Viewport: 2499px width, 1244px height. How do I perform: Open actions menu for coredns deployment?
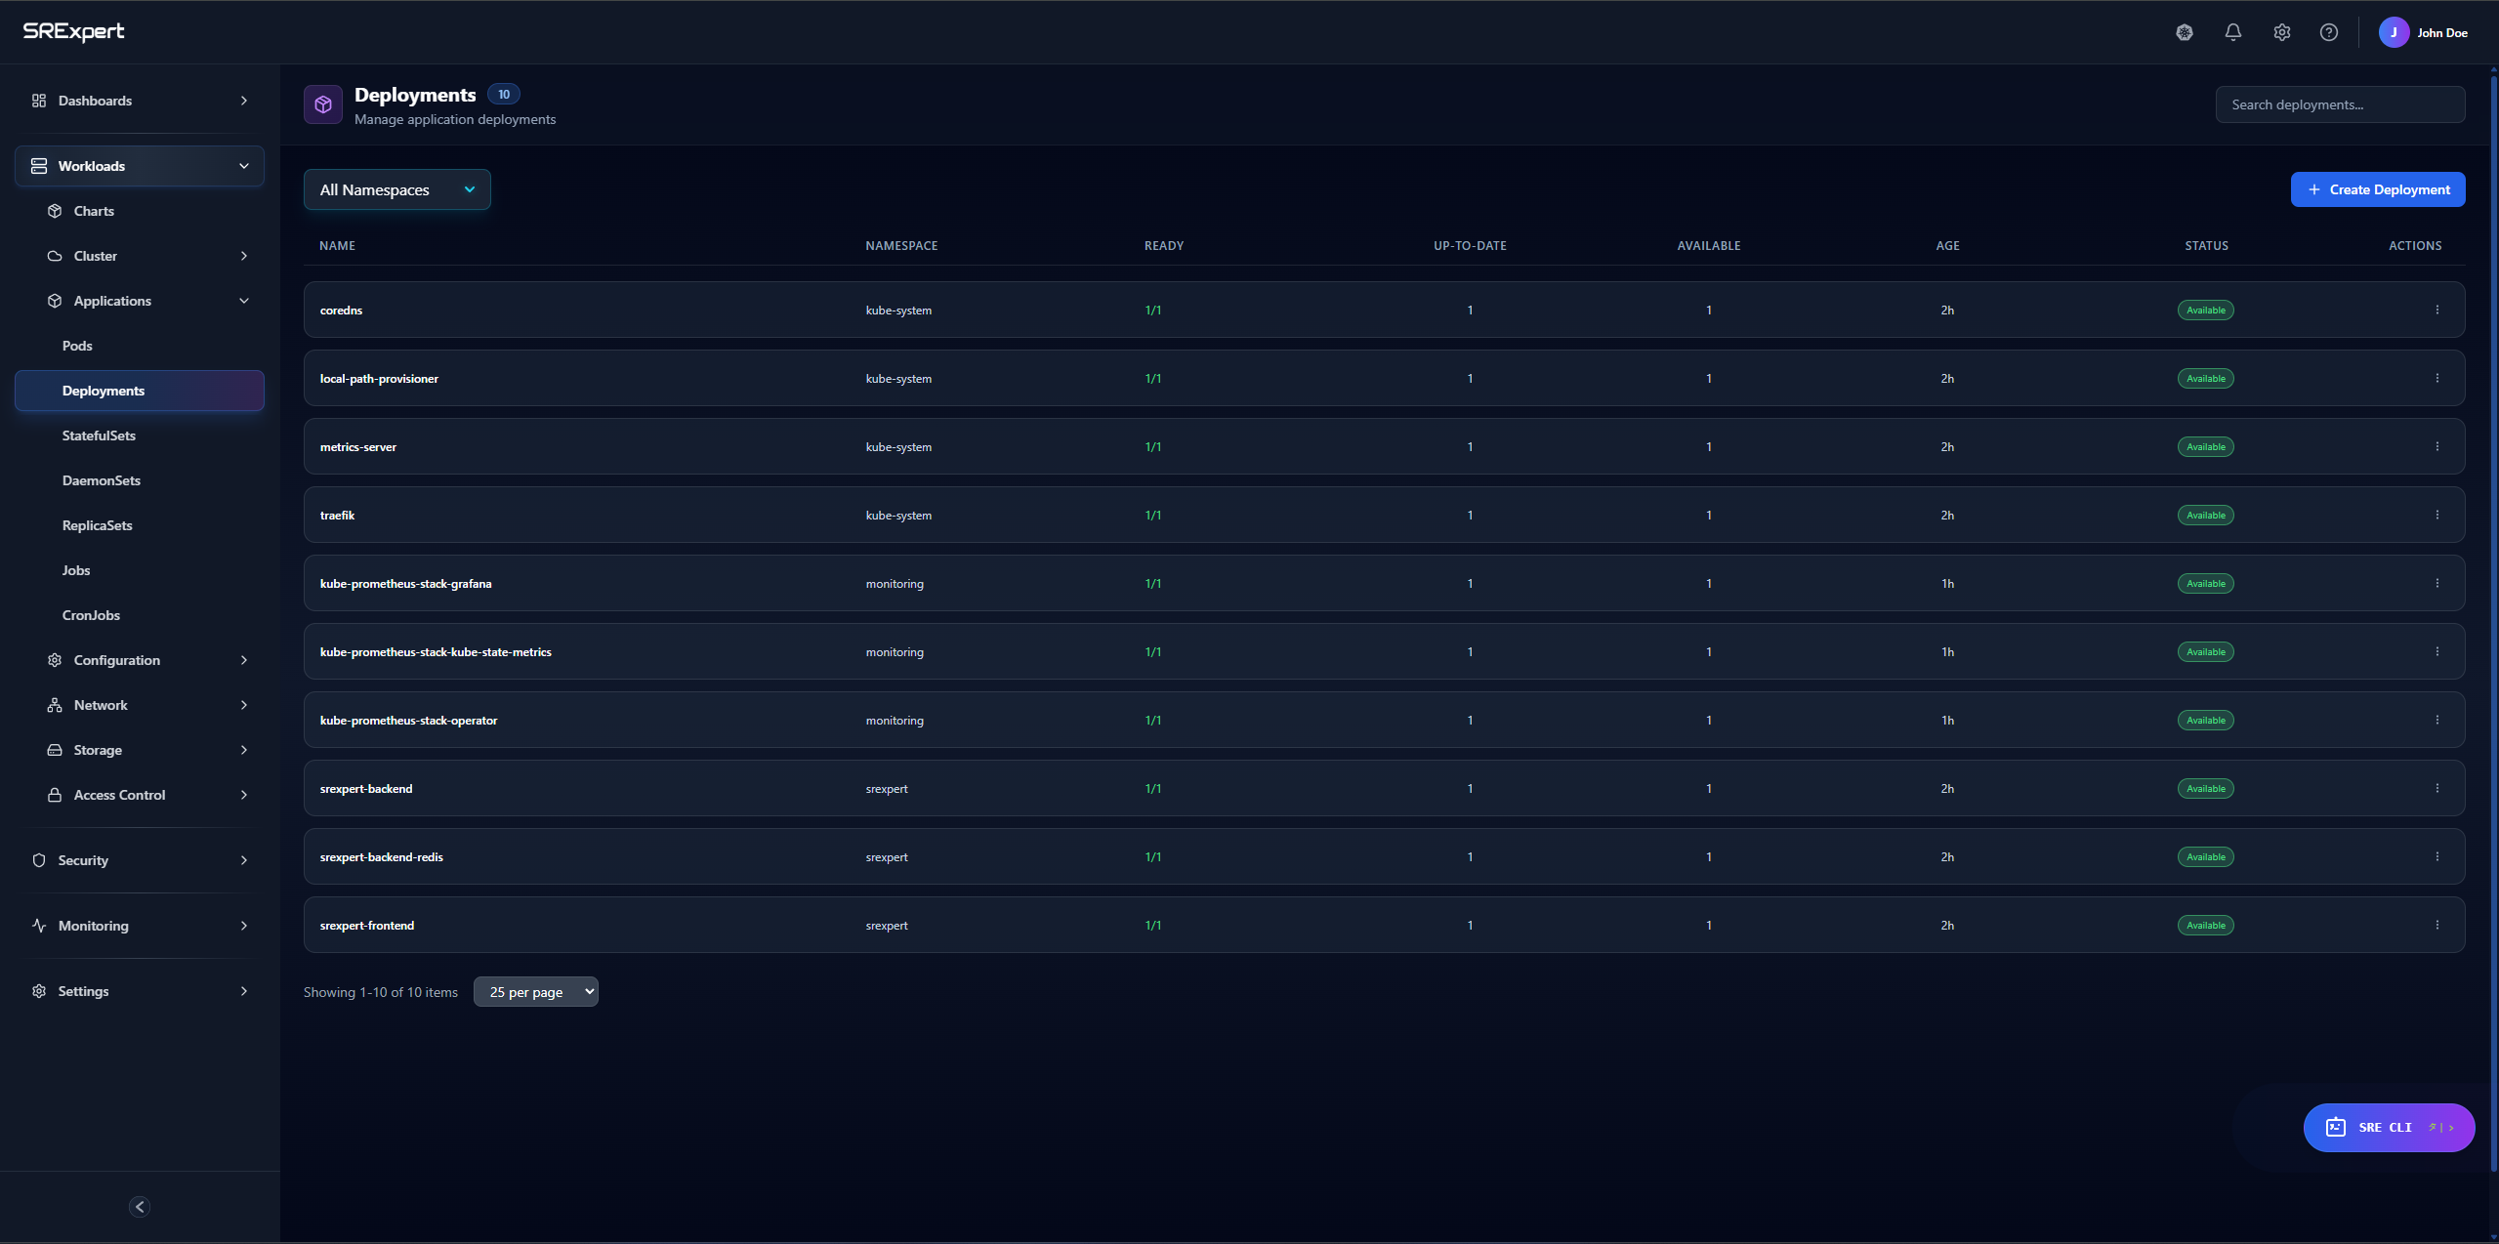[x=2437, y=310]
